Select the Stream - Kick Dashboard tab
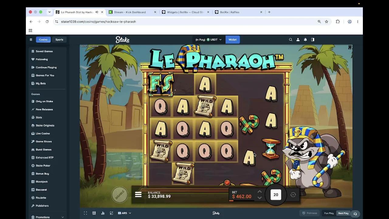The height and width of the screenshot is (219, 389). coord(130,12)
